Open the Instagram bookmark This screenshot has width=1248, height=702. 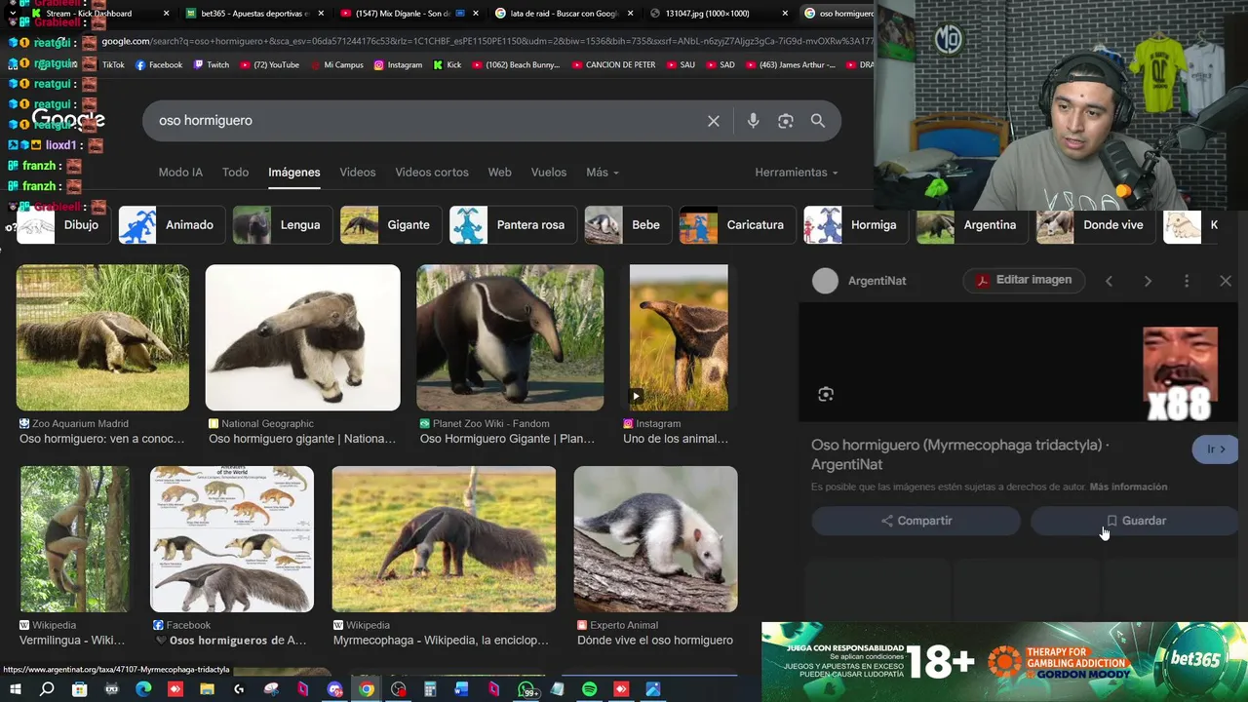pos(398,65)
